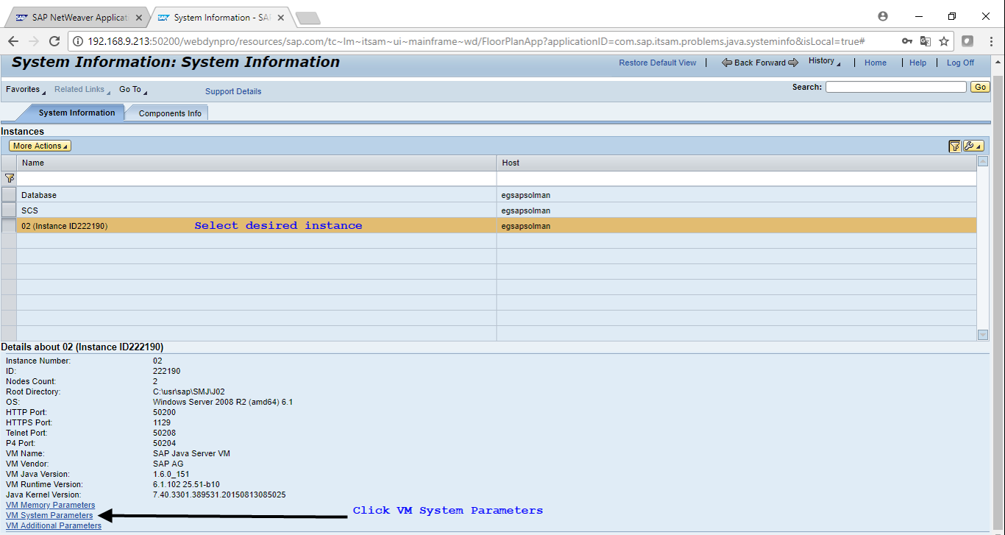The height and width of the screenshot is (535, 1005).
Task: Click the Log Off link
Action: (960, 63)
